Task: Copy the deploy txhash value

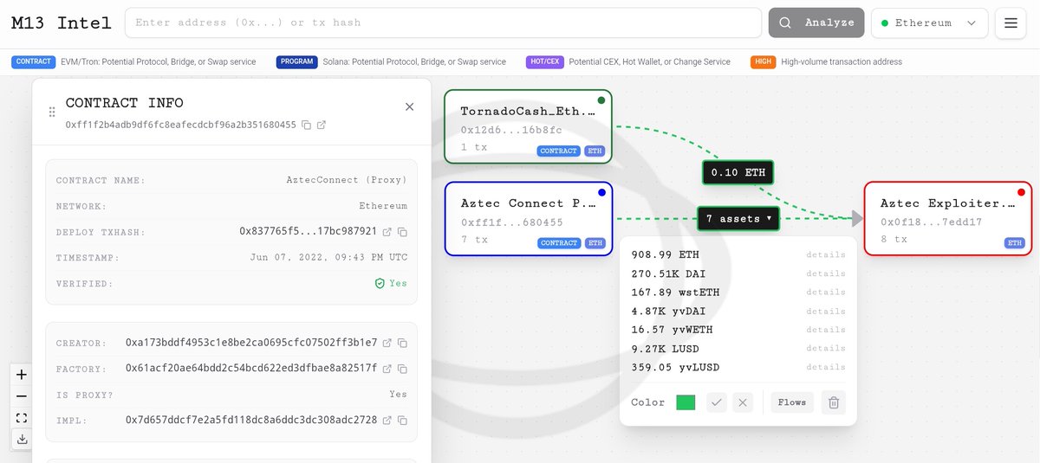Action: click(x=402, y=232)
